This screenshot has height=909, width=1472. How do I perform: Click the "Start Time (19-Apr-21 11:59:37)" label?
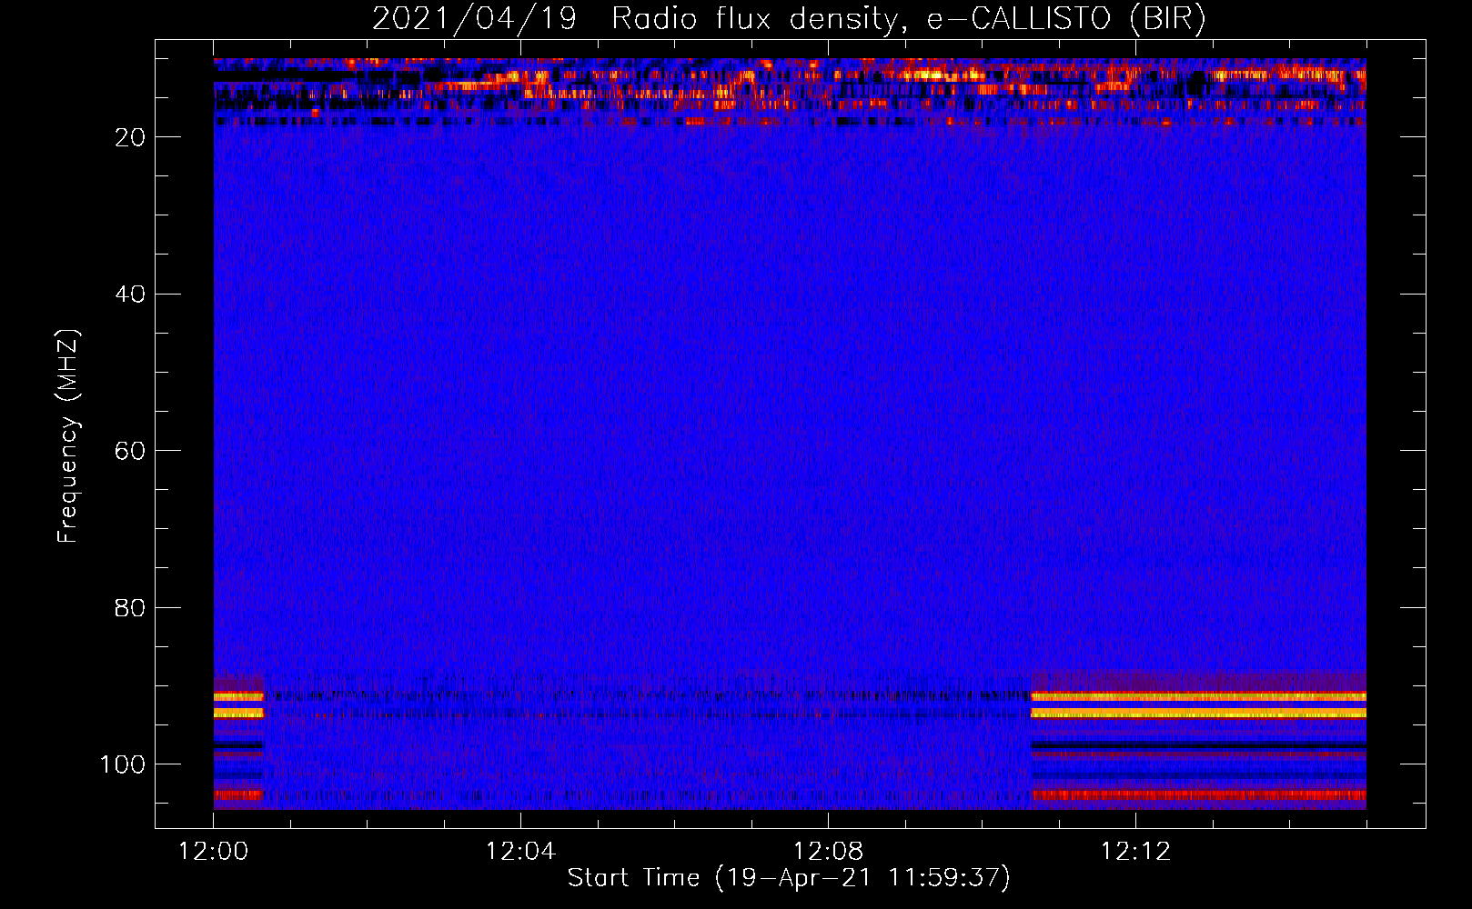click(x=789, y=877)
